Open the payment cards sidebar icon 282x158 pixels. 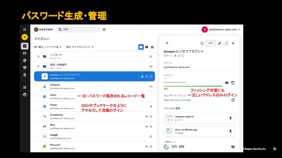tap(25, 53)
